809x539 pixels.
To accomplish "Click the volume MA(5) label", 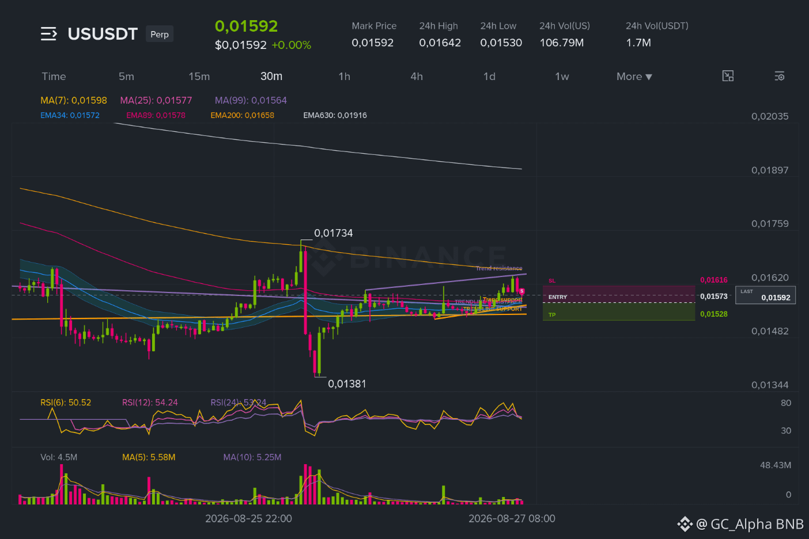I will coord(149,457).
